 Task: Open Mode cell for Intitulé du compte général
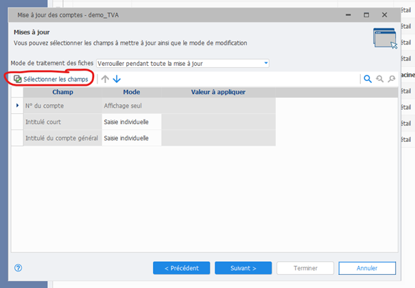[x=131, y=138]
